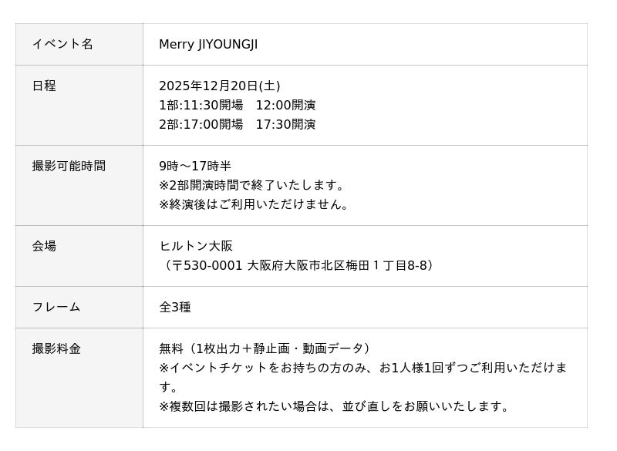Click the 日程 row label
The image size is (617, 451).
[x=44, y=86]
